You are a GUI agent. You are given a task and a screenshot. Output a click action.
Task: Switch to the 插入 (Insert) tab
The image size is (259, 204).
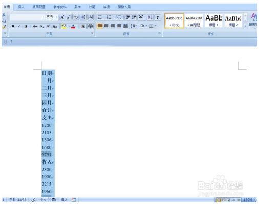21,7
